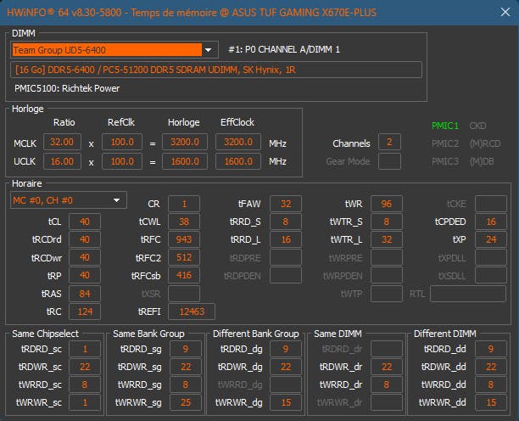Select the tREFI field showing 12463
519x421 pixels.
pos(191,312)
